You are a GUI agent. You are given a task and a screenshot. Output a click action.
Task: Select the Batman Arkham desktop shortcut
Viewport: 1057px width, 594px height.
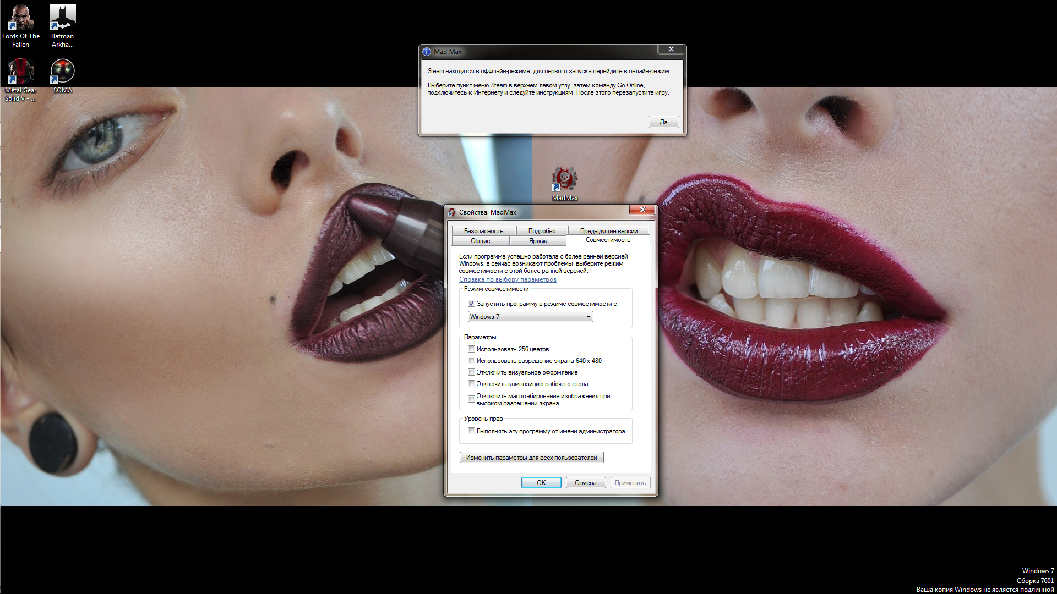tap(63, 25)
